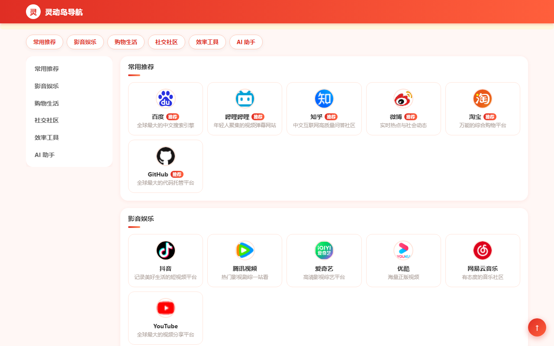Select the 购物生活 top pill tab
The height and width of the screenshot is (346, 554).
(x=126, y=42)
